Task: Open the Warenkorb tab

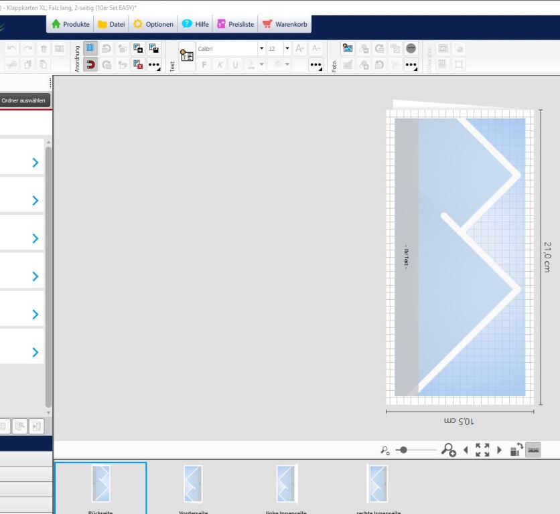Action: pos(286,25)
